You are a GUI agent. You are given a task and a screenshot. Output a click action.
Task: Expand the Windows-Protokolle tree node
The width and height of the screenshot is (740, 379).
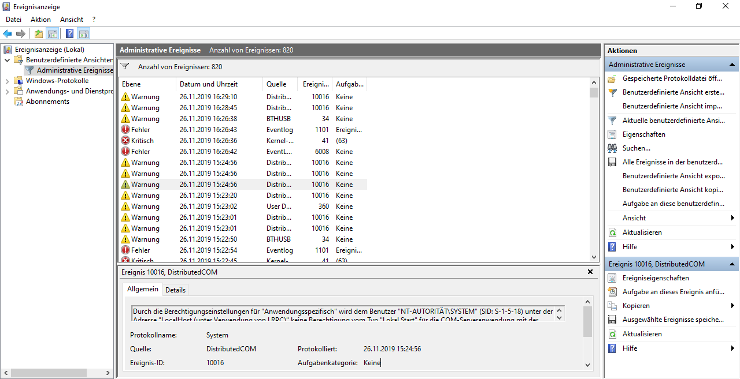click(x=7, y=81)
